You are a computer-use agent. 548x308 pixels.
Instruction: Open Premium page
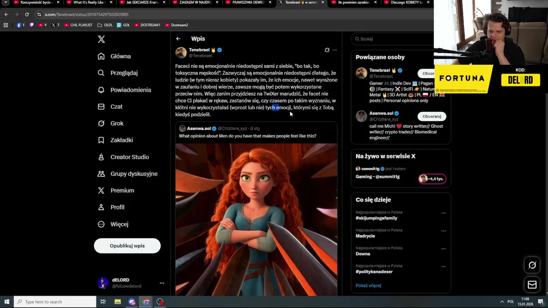(116, 190)
